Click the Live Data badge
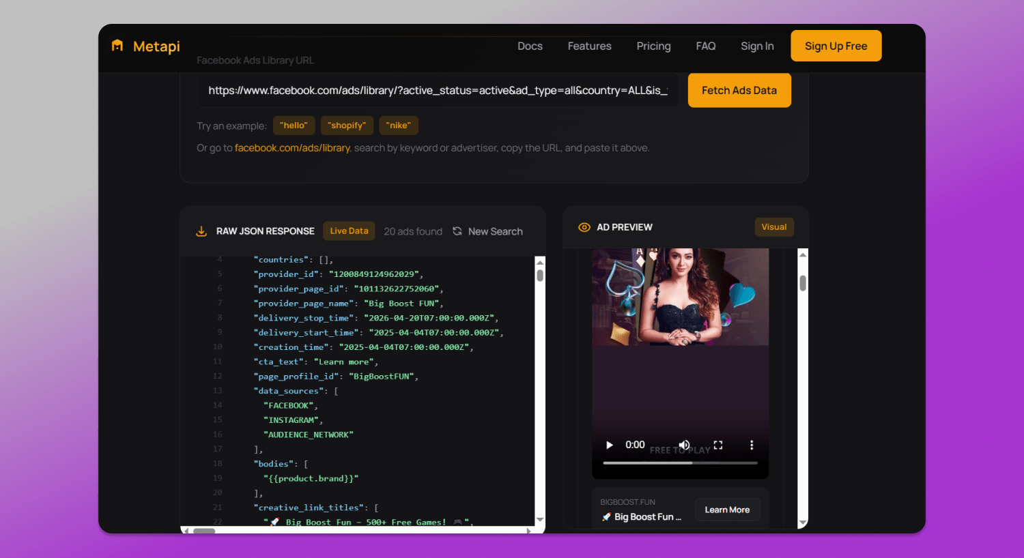1024x558 pixels. pos(349,231)
